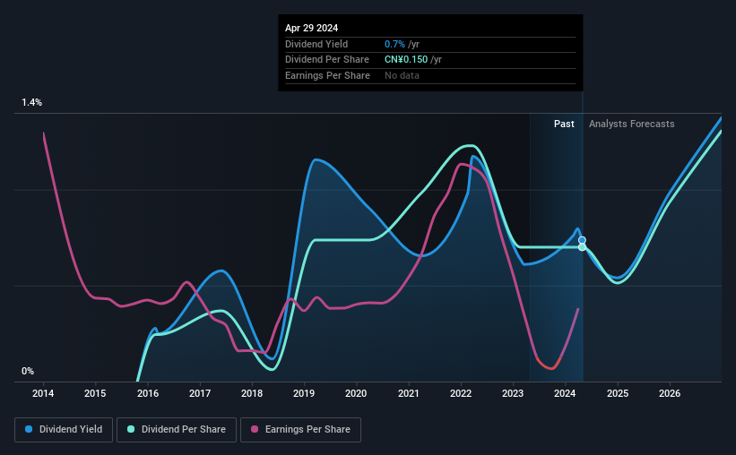736x455 pixels.
Task: Click the blue dot in Dividend Yield legend
Action: 29,429
